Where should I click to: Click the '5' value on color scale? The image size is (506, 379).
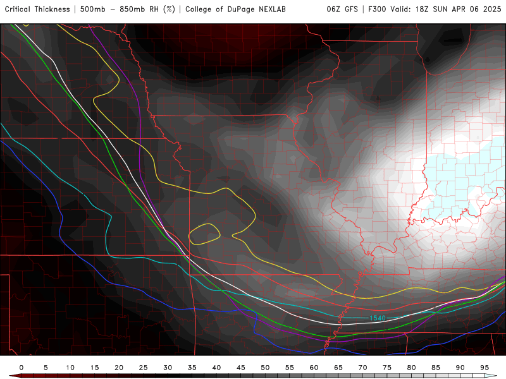[46, 368]
